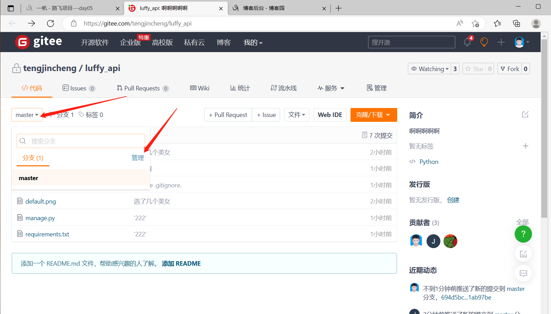Select the 分支 (1) tab in branch popup
The width and height of the screenshot is (551, 314).
coord(33,158)
